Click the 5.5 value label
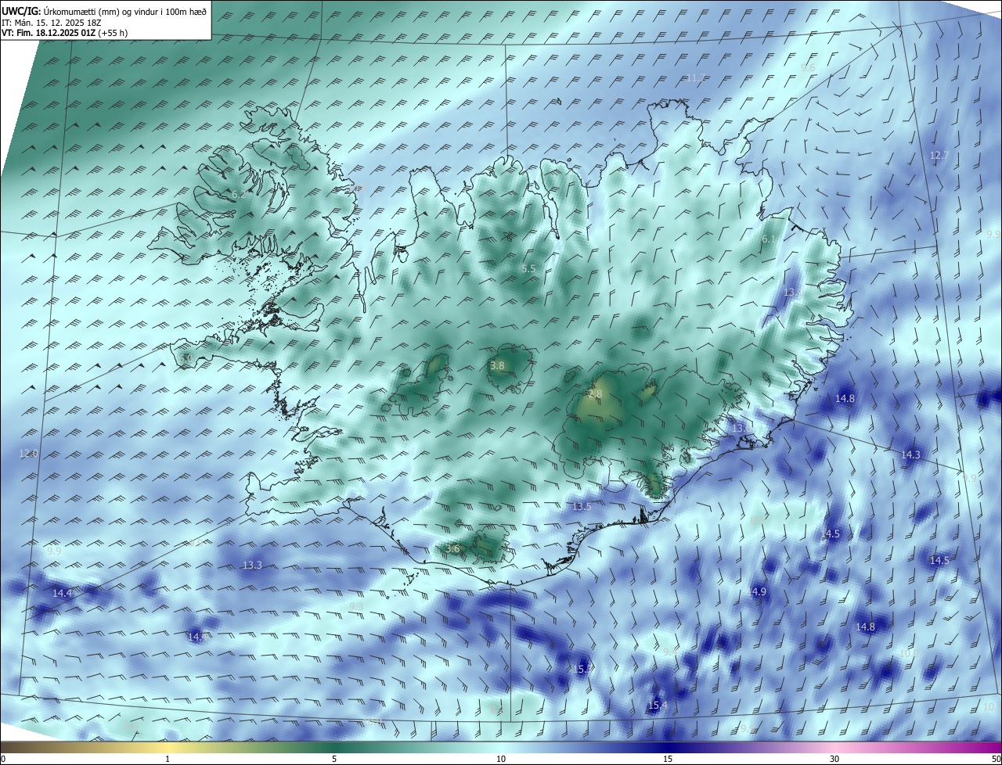 coord(528,268)
